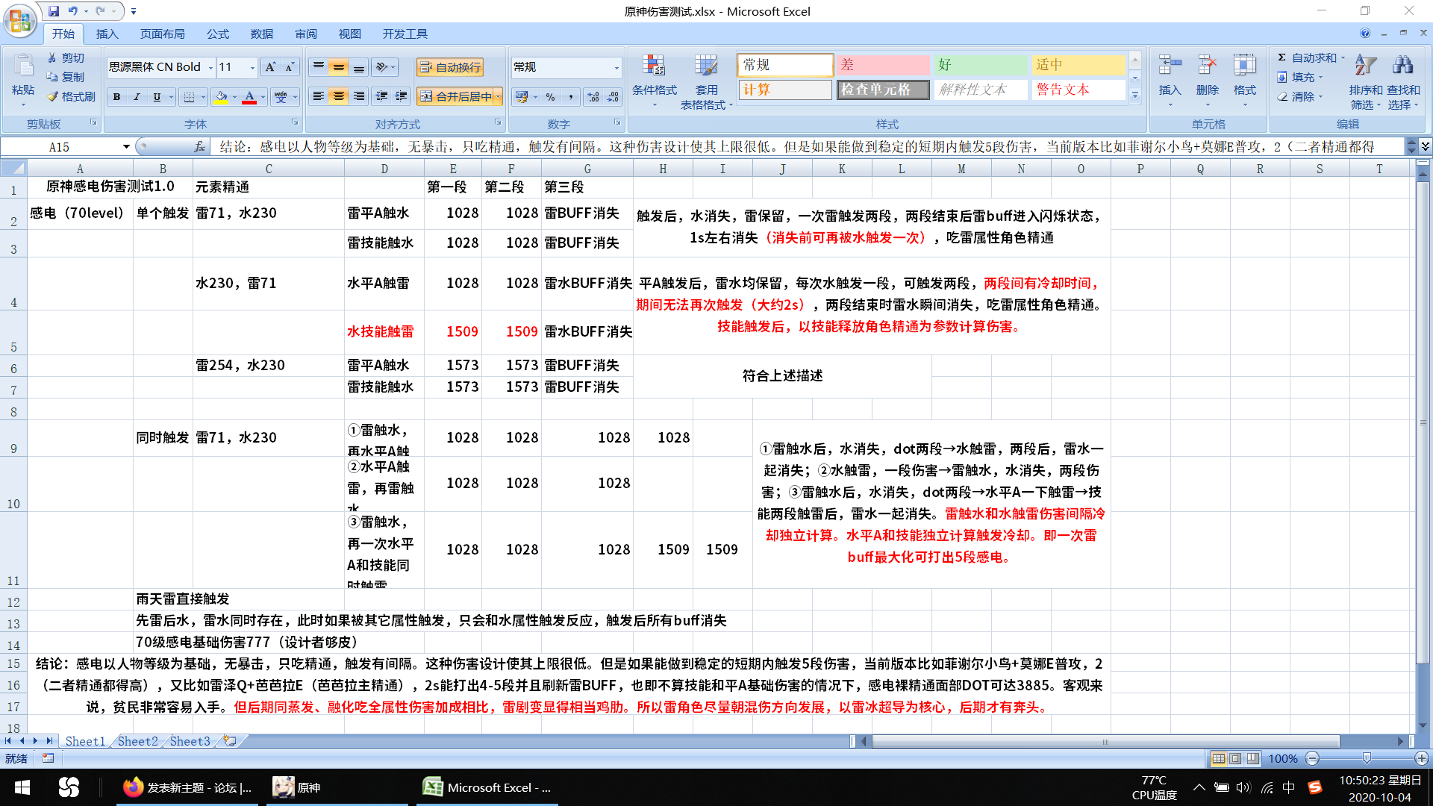Click the increase indent icon
The width and height of the screenshot is (1433, 806).
pos(402,96)
